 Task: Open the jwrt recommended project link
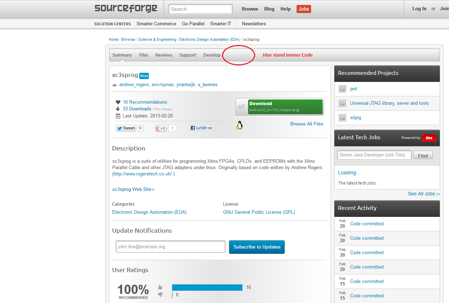(x=354, y=89)
